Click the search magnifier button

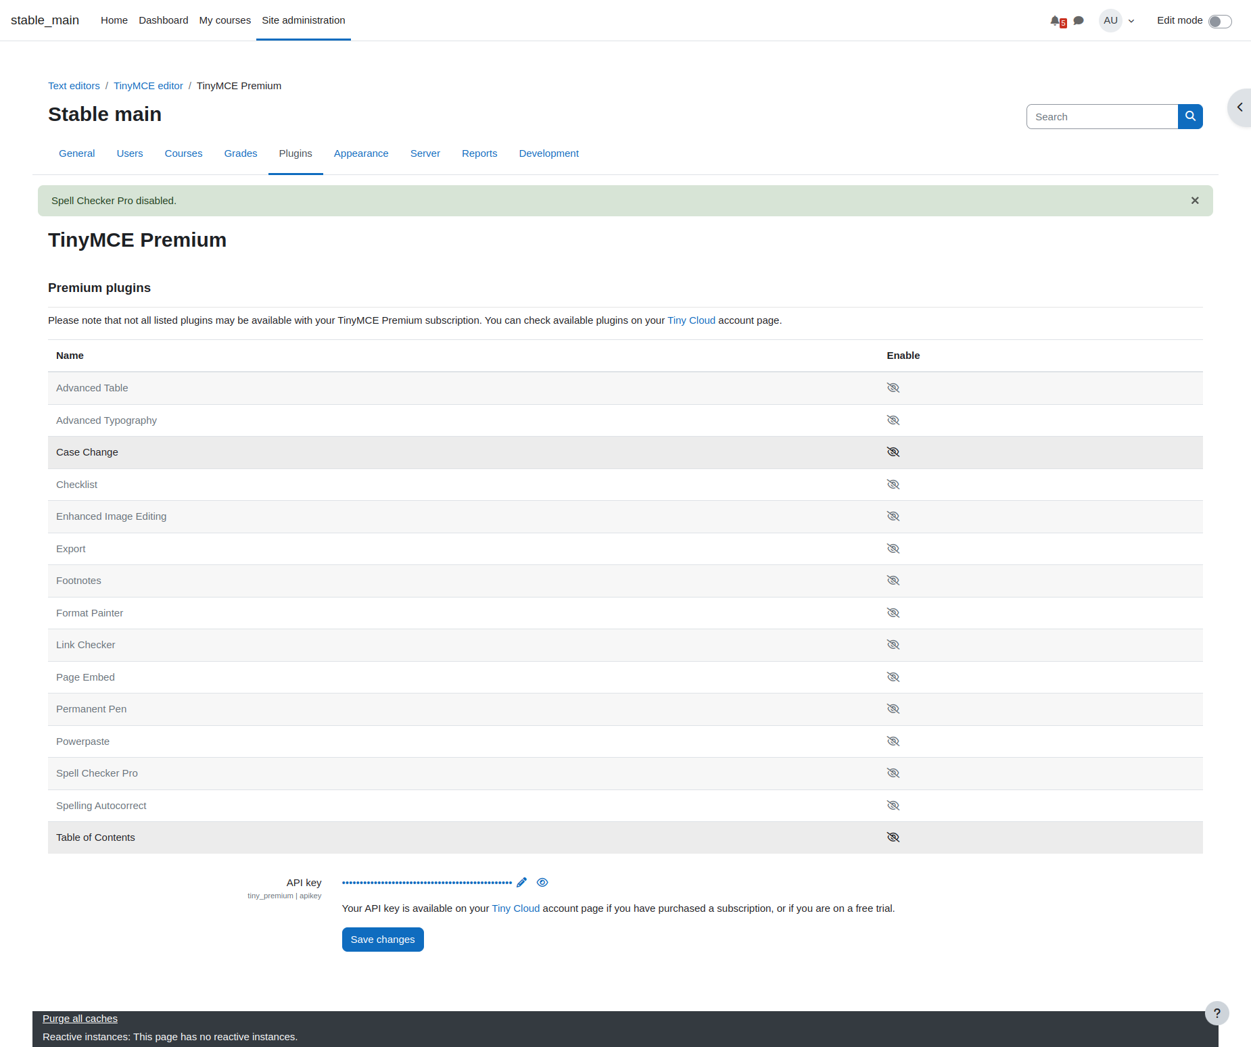pos(1190,116)
